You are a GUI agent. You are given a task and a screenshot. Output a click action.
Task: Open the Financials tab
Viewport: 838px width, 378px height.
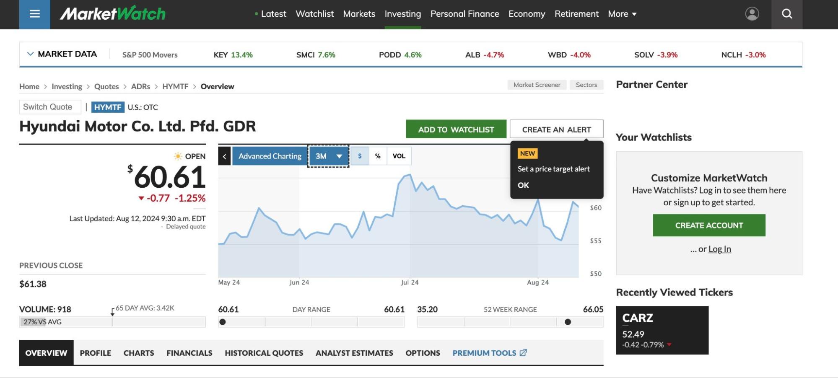coord(189,353)
